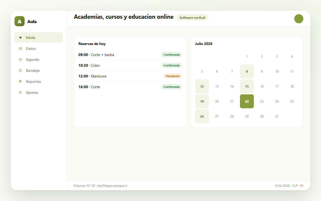Click the Solucion N° 29 footer text
The width and height of the screenshot is (321, 201).
point(100,185)
